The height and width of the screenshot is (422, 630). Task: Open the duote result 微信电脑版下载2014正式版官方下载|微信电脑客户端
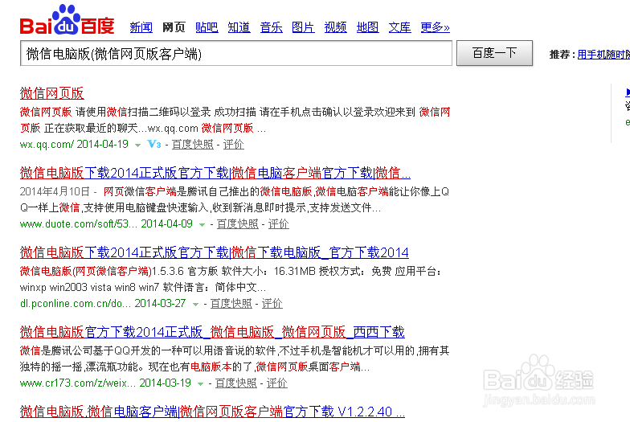click(215, 173)
